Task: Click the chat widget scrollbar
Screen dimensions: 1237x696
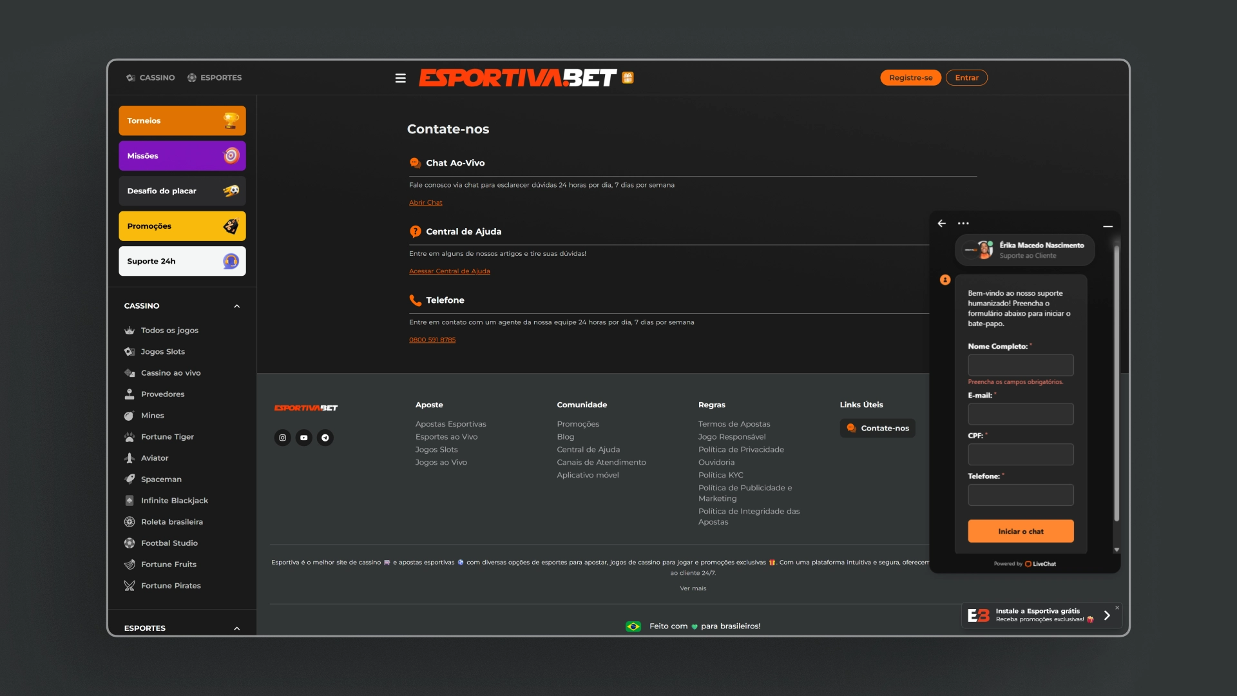Action: click(1117, 383)
